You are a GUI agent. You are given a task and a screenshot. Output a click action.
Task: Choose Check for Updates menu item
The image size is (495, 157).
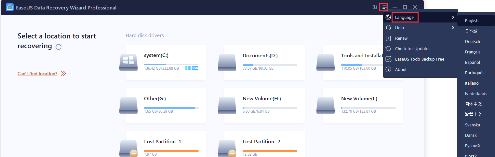pos(420,49)
